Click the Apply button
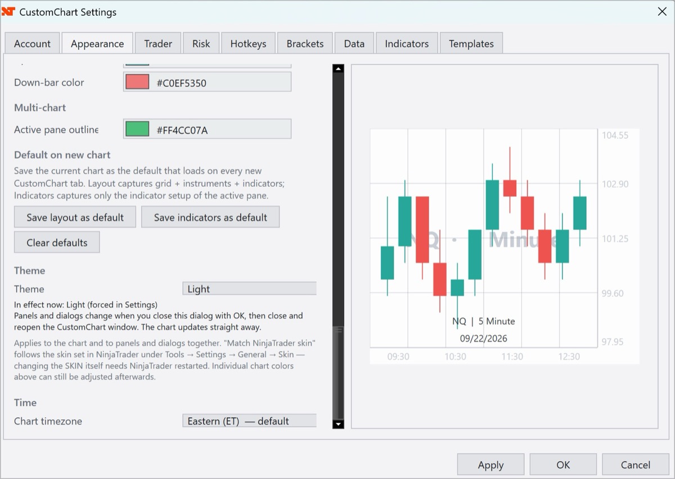675x479 pixels. [x=490, y=464]
